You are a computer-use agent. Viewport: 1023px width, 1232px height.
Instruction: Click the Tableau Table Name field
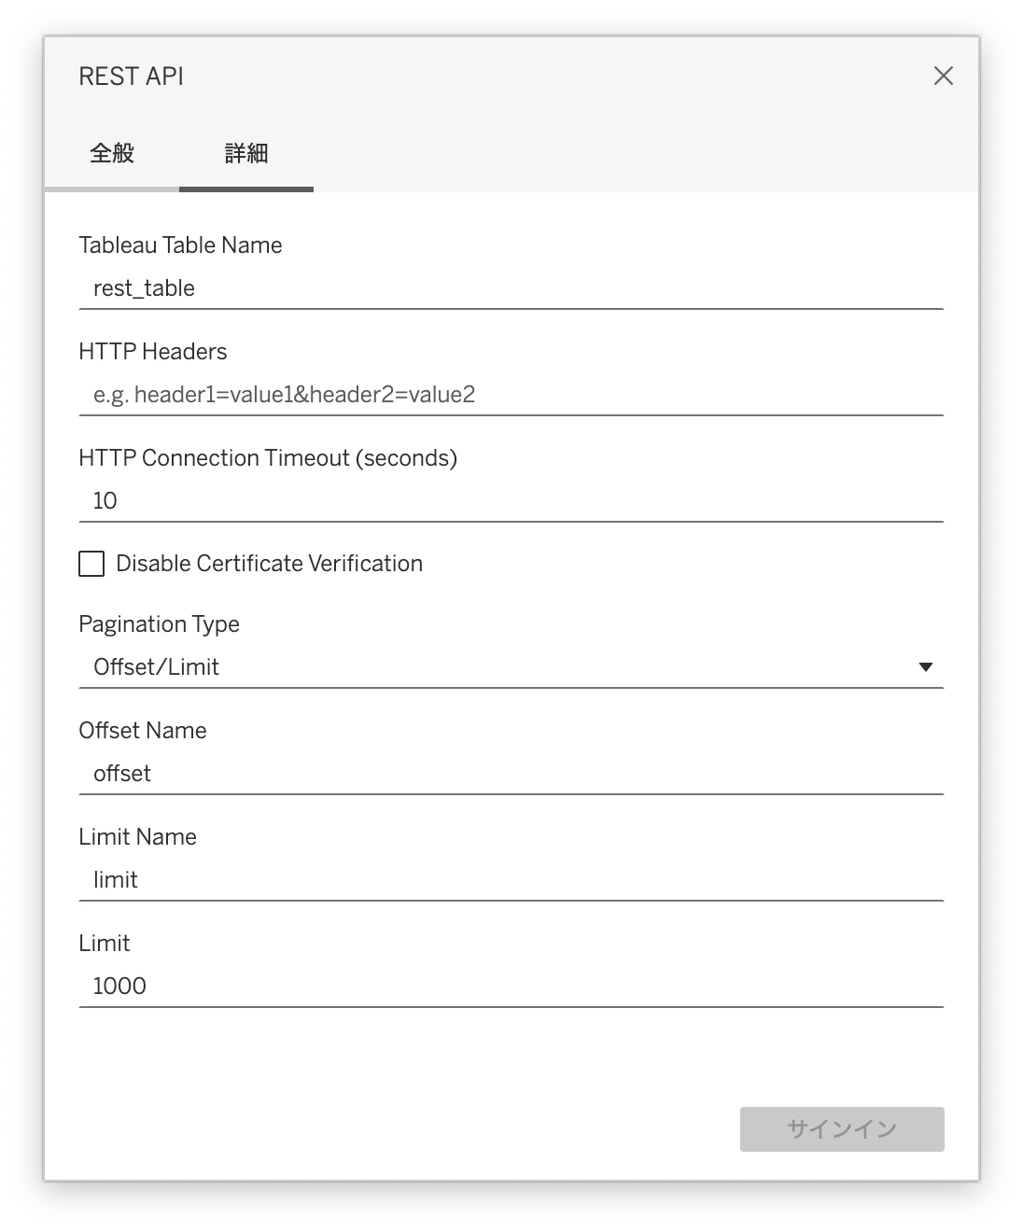[511, 288]
